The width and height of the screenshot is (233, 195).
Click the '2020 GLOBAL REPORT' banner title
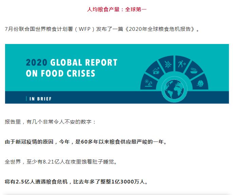click(x=72, y=63)
